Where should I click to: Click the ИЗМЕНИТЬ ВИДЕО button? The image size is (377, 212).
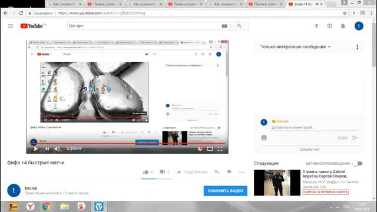tap(225, 191)
